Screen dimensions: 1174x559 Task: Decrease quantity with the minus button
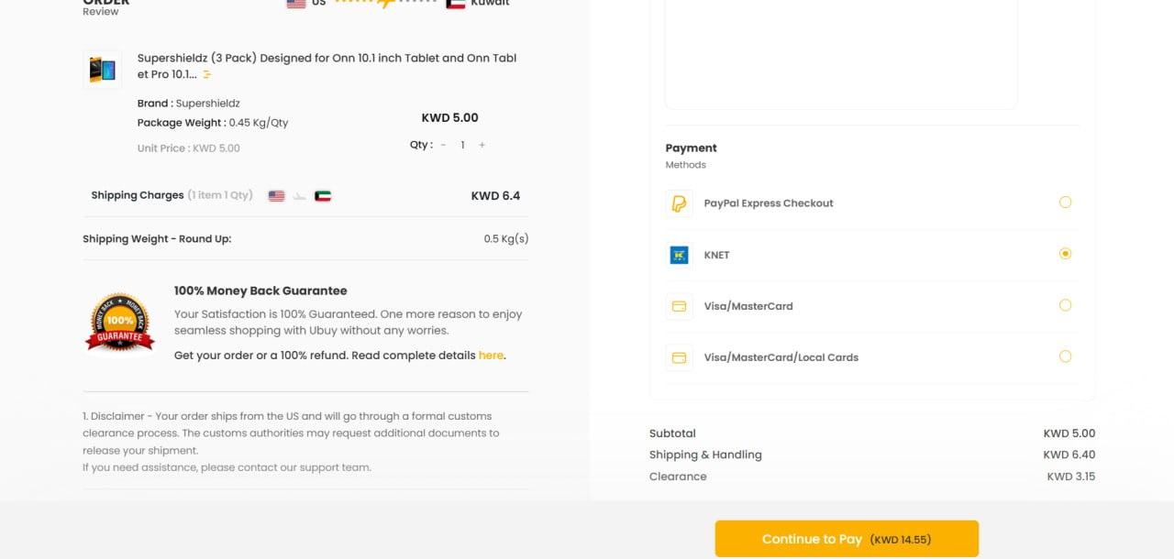(x=443, y=145)
